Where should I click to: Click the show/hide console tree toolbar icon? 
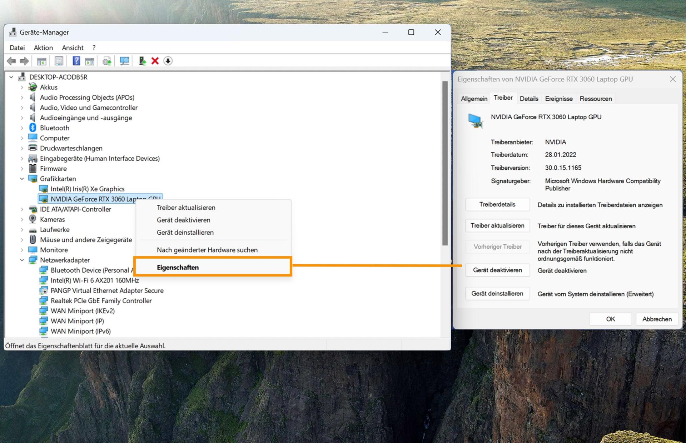(41, 61)
